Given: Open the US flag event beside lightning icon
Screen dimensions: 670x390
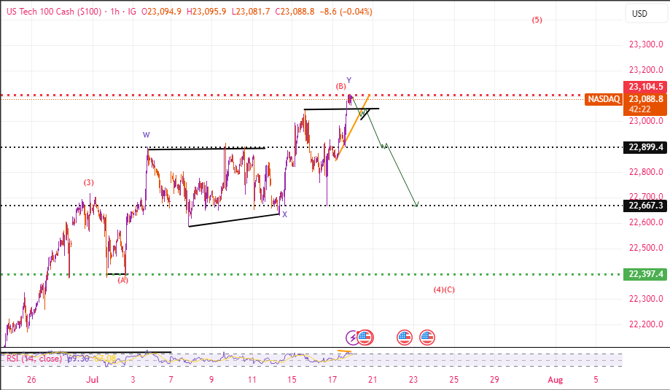Looking at the screenshot, I should coord(365,338).
